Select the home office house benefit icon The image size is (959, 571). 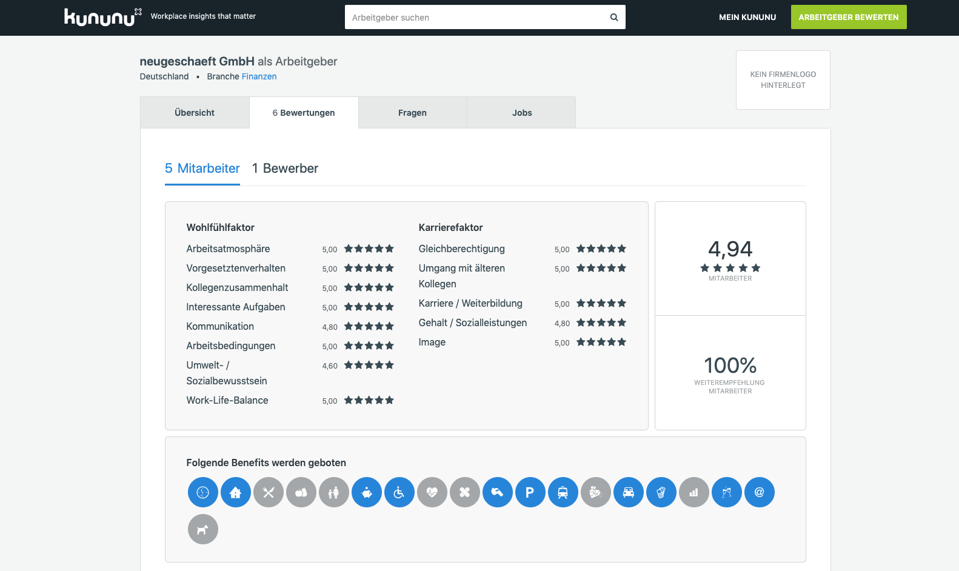236,492
